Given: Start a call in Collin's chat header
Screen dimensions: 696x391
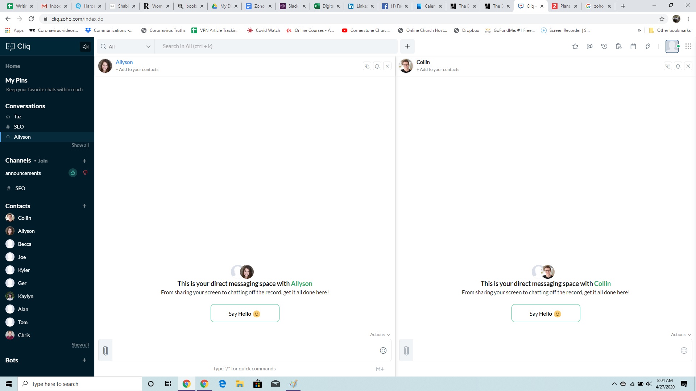Looking at the screenshot, I should pyautogui.click(x=668, y=66).
